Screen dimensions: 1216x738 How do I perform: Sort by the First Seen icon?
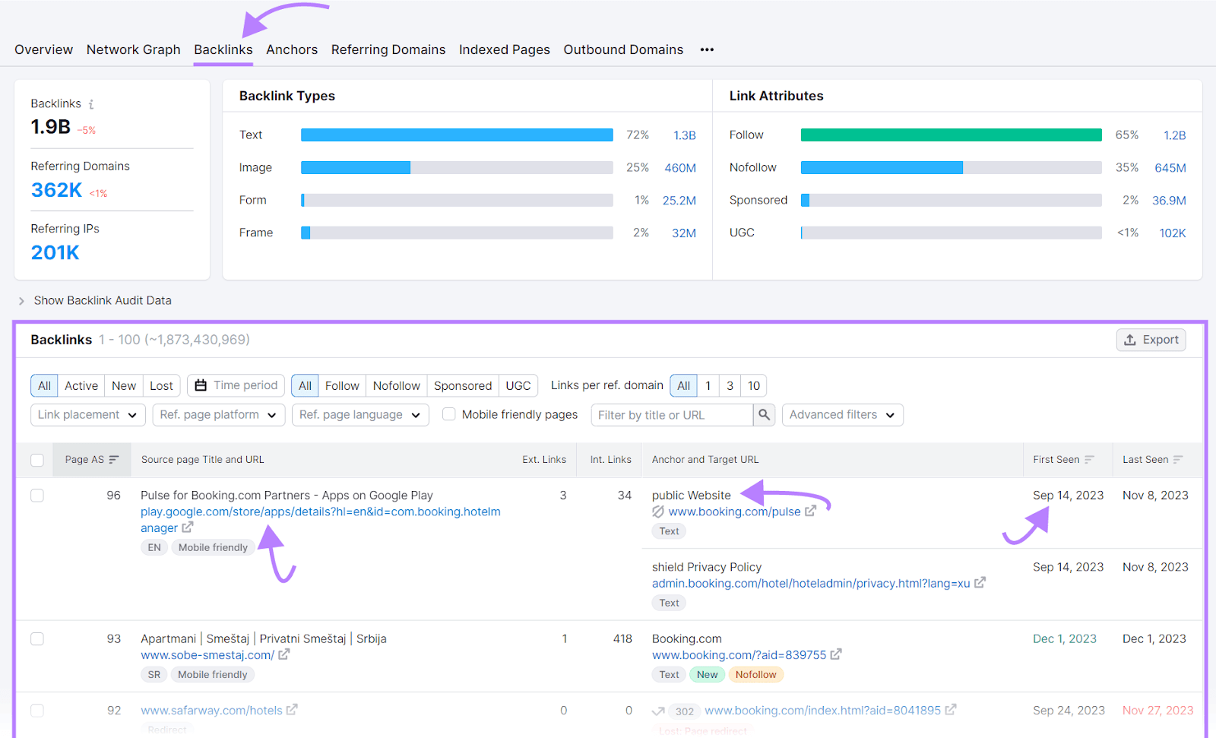tap(1089, 459)
